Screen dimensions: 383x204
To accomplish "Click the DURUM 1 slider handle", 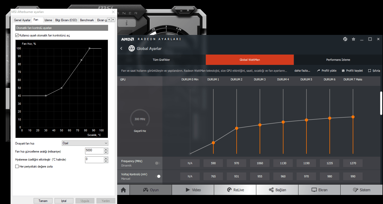I will (x=213, y=143).
